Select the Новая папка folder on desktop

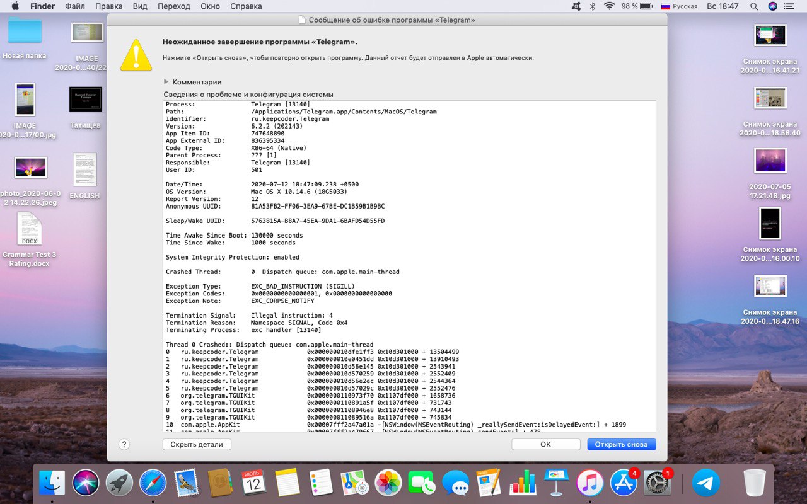[x=25, y=38]
